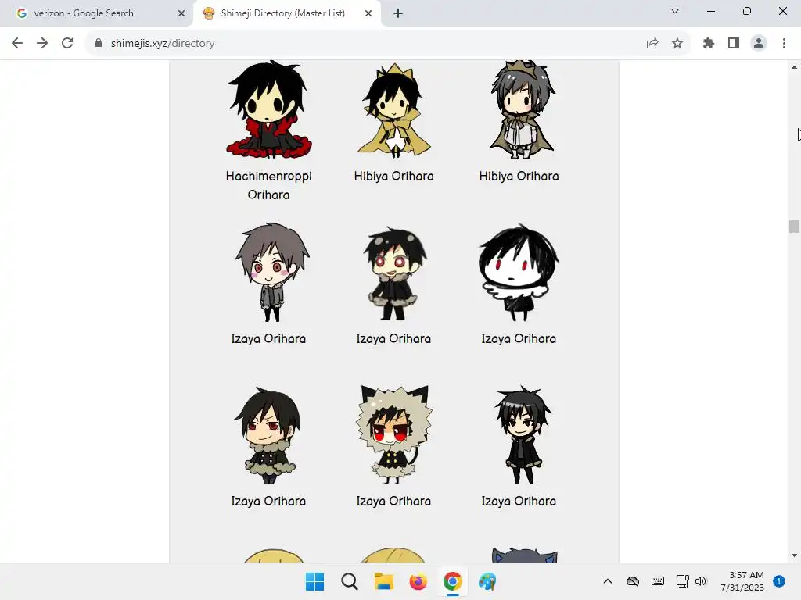This screenshot has height=600, width=801.
Task: Open volume speaker tray icon
Action: coord(701,581)
